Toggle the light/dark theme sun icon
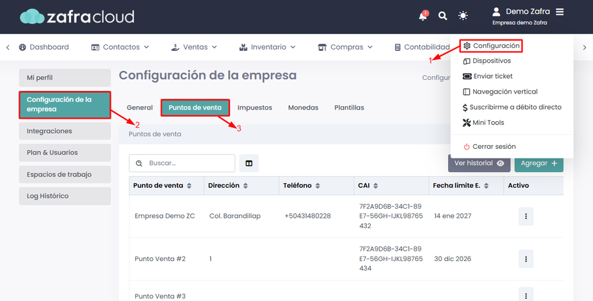This screenshot has width=593, height=301. click(x=463, y=16)
